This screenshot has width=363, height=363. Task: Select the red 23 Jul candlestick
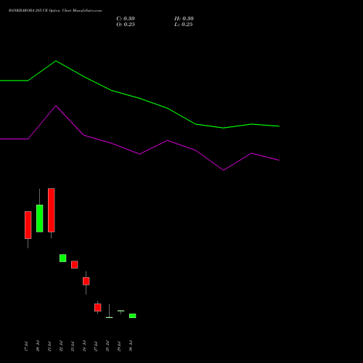coord(75,264)
